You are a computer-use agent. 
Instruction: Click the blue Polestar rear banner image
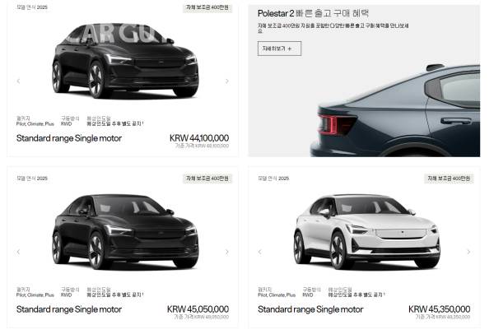tap(396, 110)
